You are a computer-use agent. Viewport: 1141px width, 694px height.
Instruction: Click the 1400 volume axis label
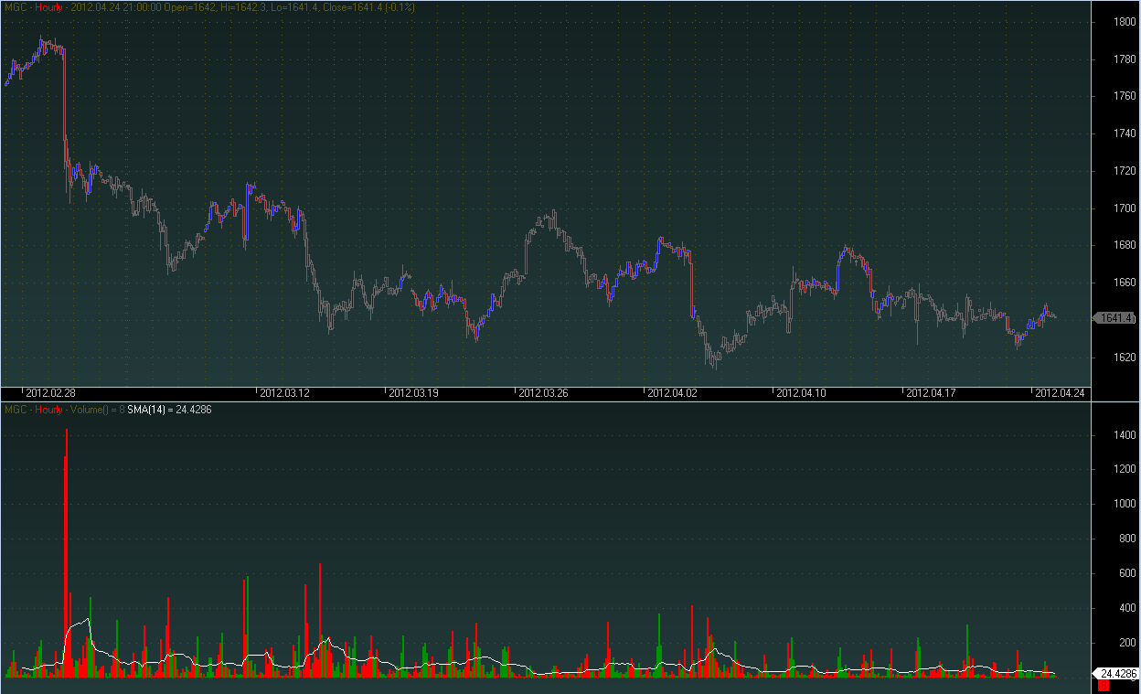click(1125, 434)
